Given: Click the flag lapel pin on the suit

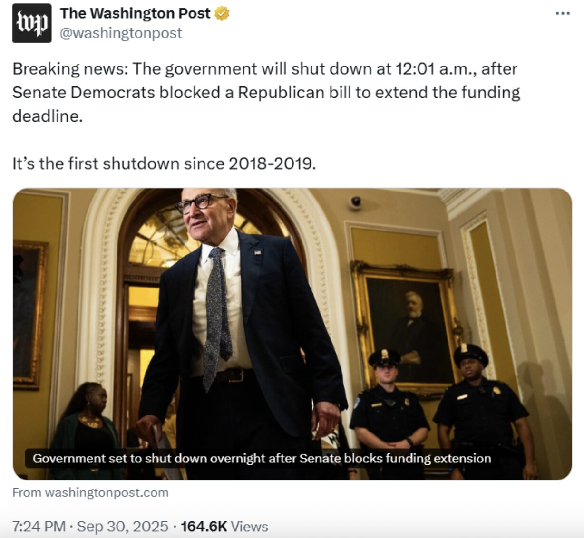Looking at the screenshot, I should point(257,252).
